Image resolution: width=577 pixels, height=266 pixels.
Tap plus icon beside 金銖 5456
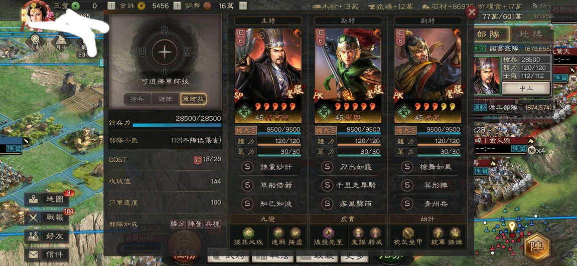177,6
